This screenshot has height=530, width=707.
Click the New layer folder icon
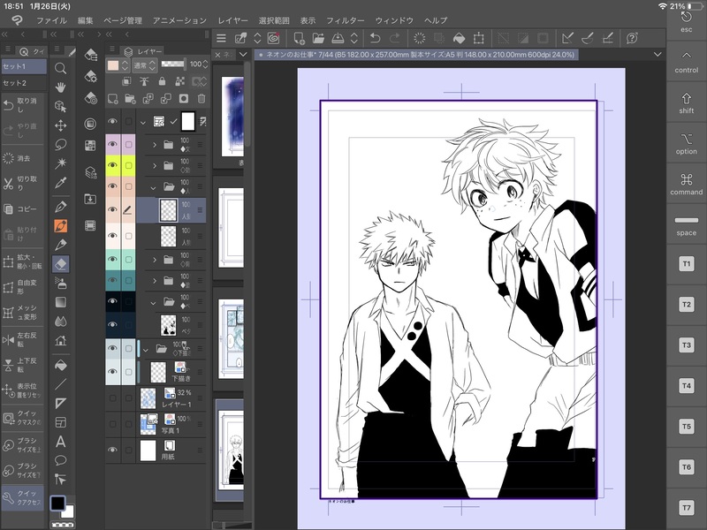pyautogui.click(x=130, y=99)
